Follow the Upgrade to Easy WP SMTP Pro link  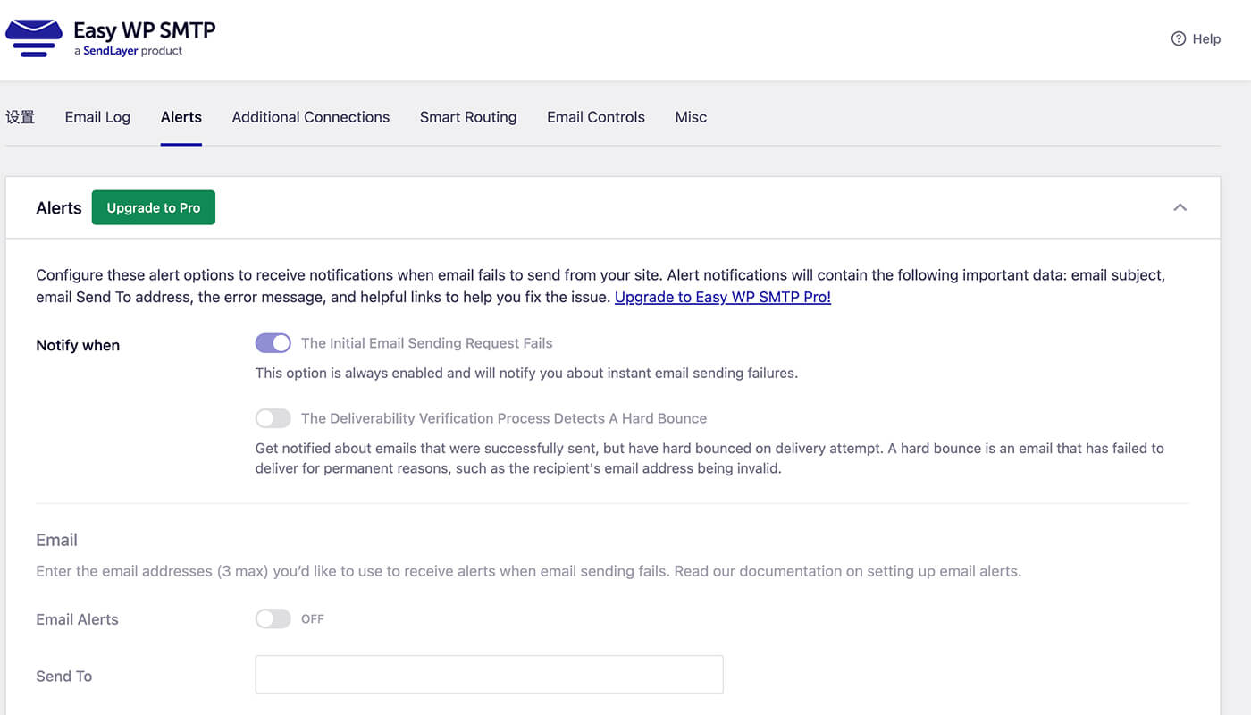tap(723, 297)
